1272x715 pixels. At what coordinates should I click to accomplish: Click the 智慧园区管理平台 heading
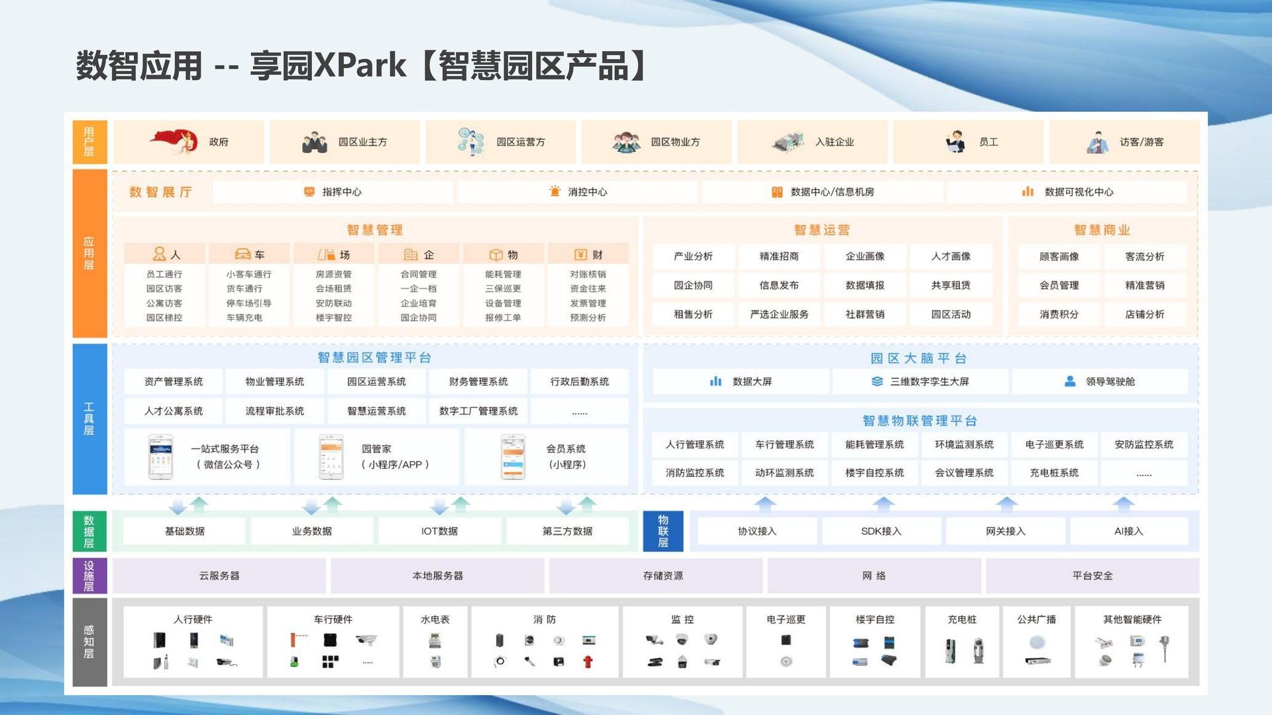coord(375,358)
